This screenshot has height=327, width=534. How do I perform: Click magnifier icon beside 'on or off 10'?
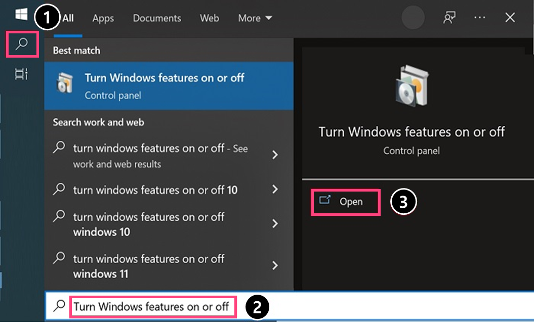[x=59, y=189]
